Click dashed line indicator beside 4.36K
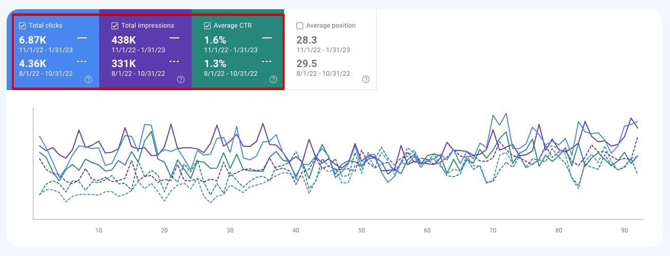 tap(82, 61)
